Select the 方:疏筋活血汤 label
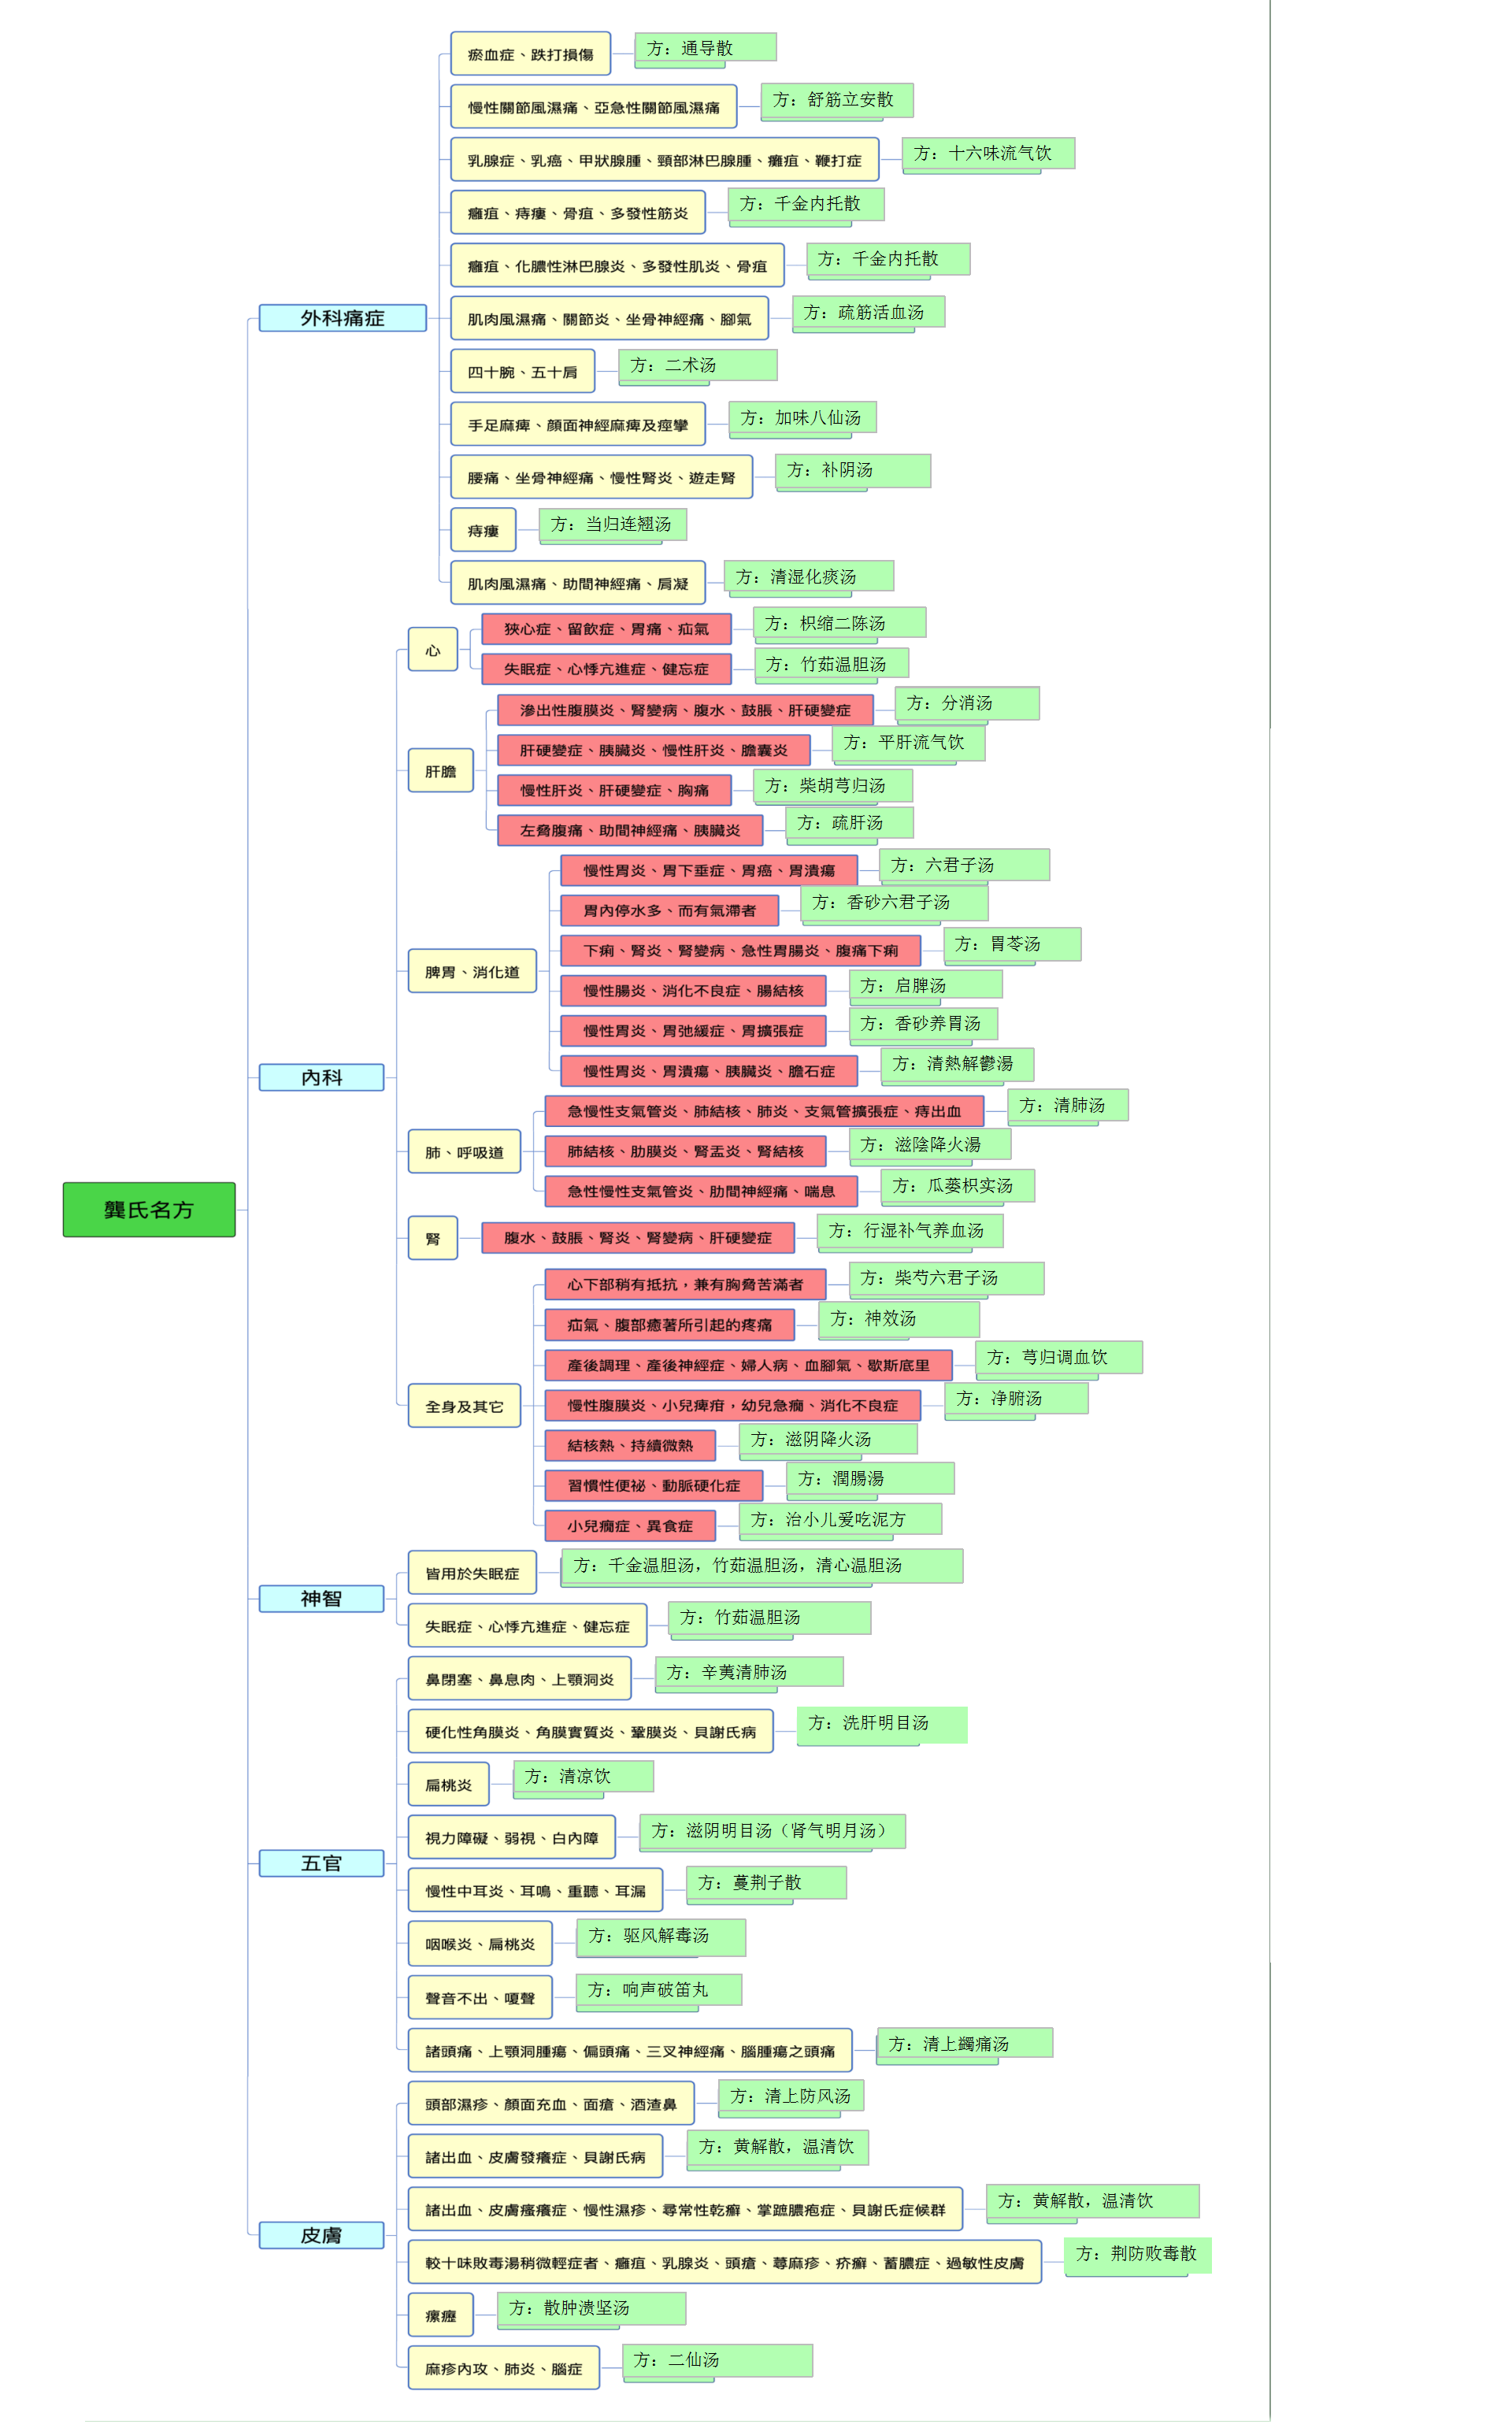 tap(869, 312)
